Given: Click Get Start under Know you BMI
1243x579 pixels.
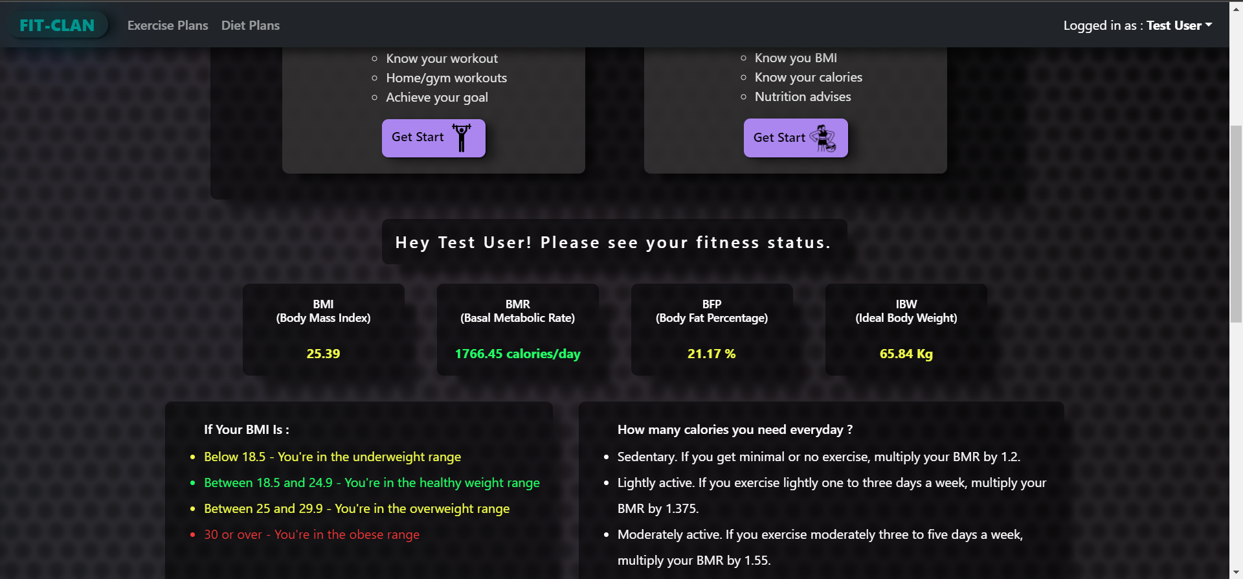Looking at the screenshot, I should click(x=796, y=138).
